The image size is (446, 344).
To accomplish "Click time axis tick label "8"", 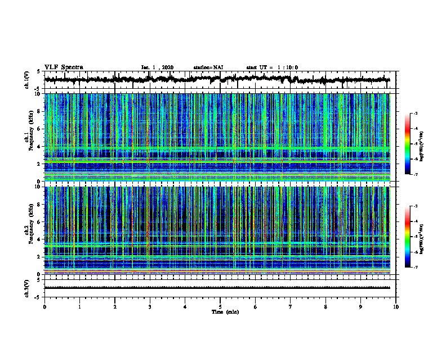I will [325, 307].
